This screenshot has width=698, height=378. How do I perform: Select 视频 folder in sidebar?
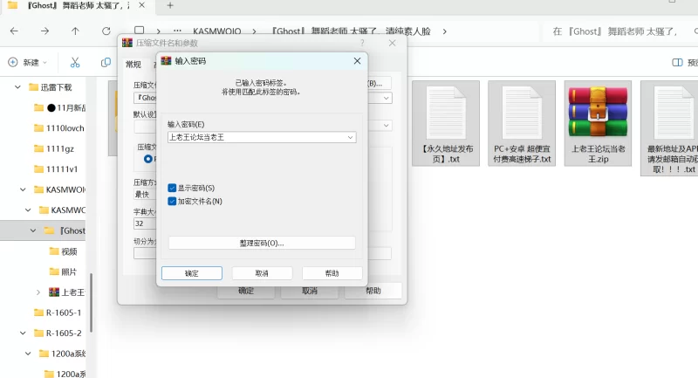pyautogui.click(x=64, y=251)
